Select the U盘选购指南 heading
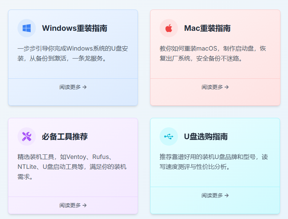This screenshot has width=288, height=219. pos(206,136)
